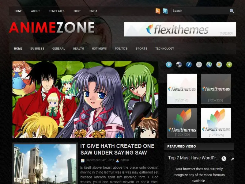Click the share arrow icon on video
Image resolution: width=245 pixels, height=184 pixels.
tap(232, 159)
